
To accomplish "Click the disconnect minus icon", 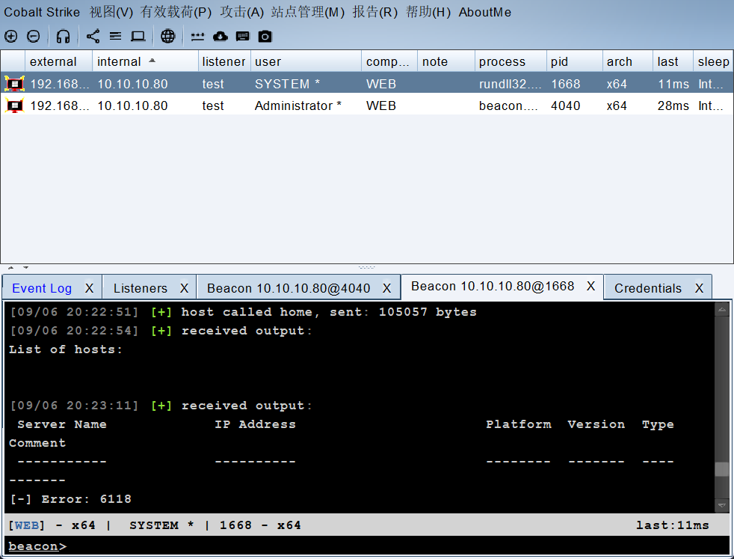I will (x=33, y=36).
